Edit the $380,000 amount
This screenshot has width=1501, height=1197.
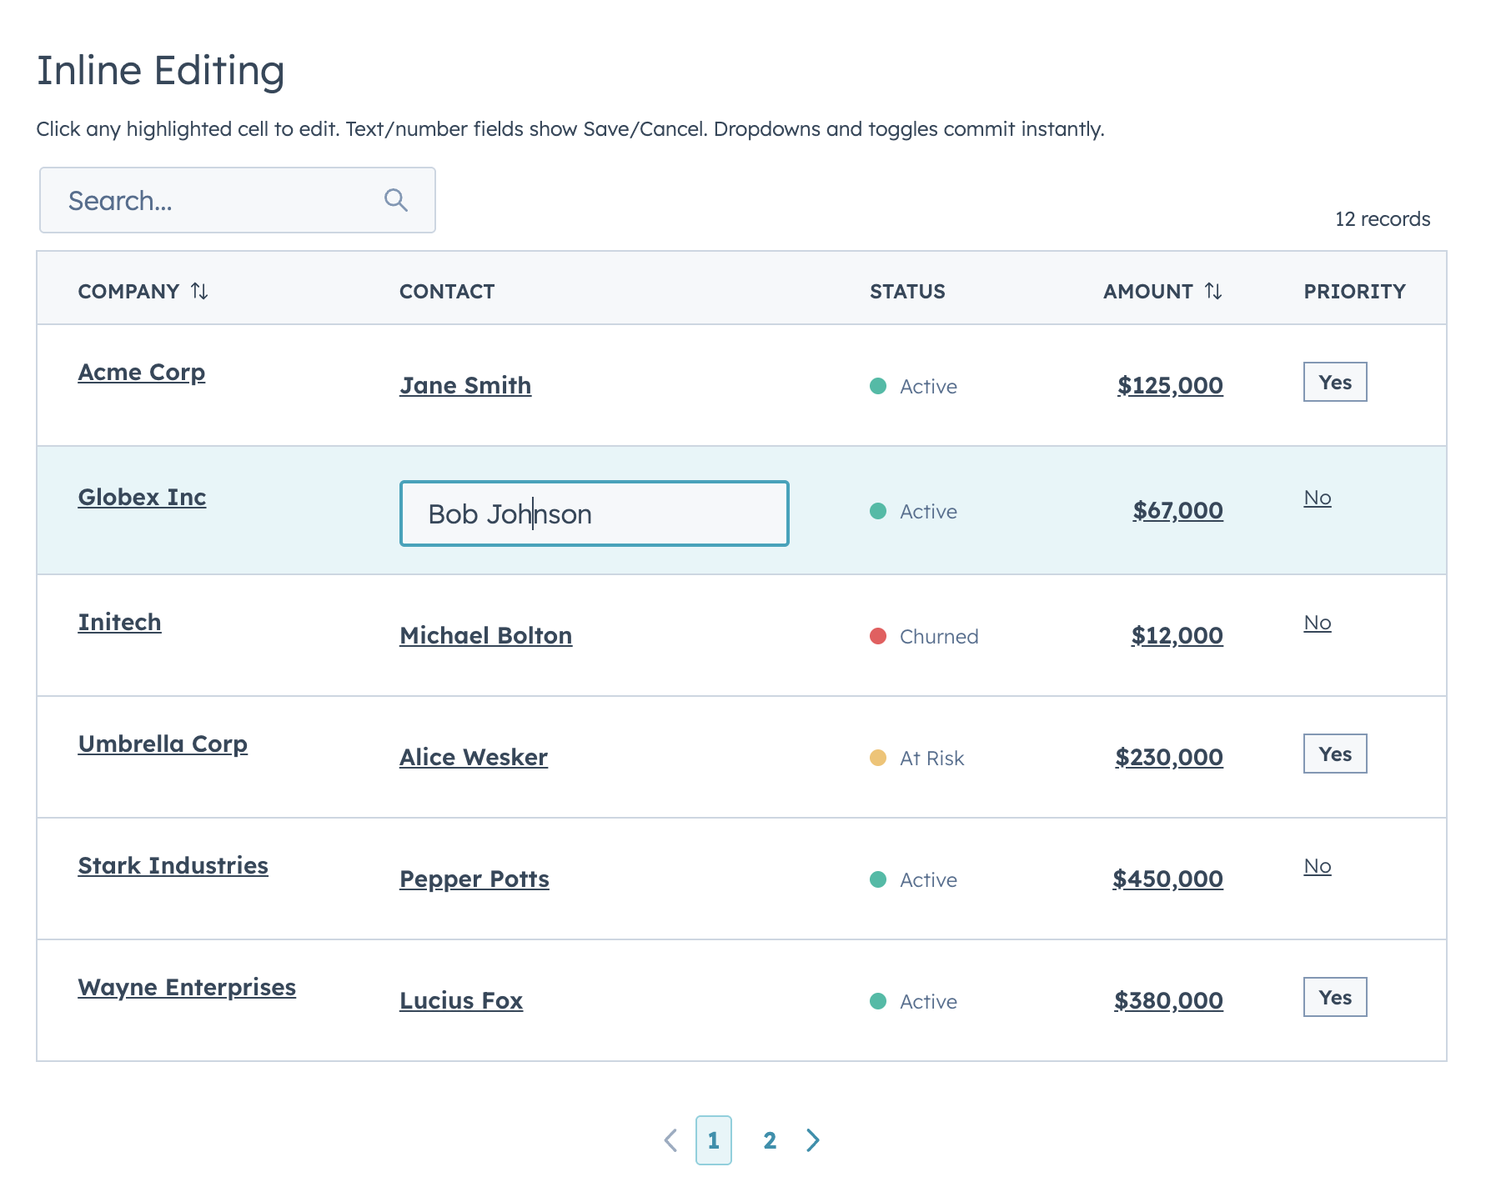(x=1168, y=1001)
